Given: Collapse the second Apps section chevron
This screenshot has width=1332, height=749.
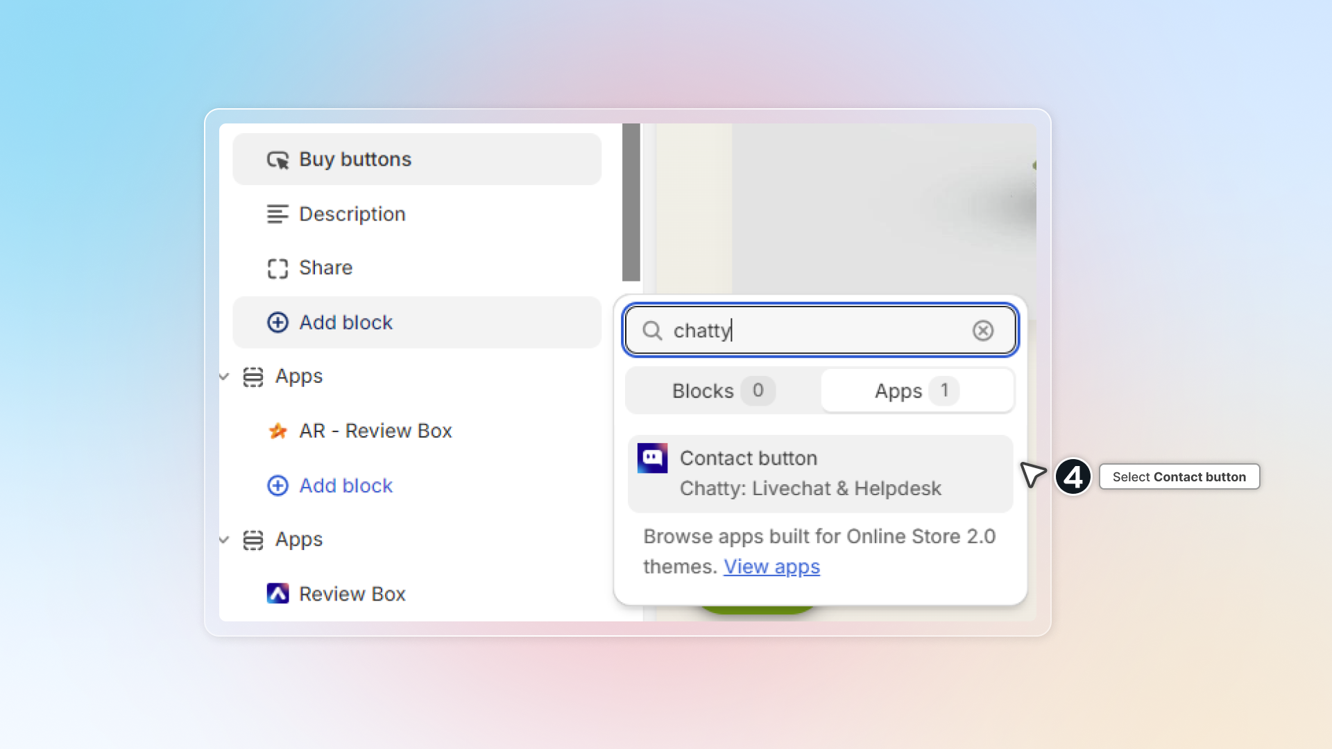Looking at the screenshot, I should pyautogui.click(x=224, y=540).
